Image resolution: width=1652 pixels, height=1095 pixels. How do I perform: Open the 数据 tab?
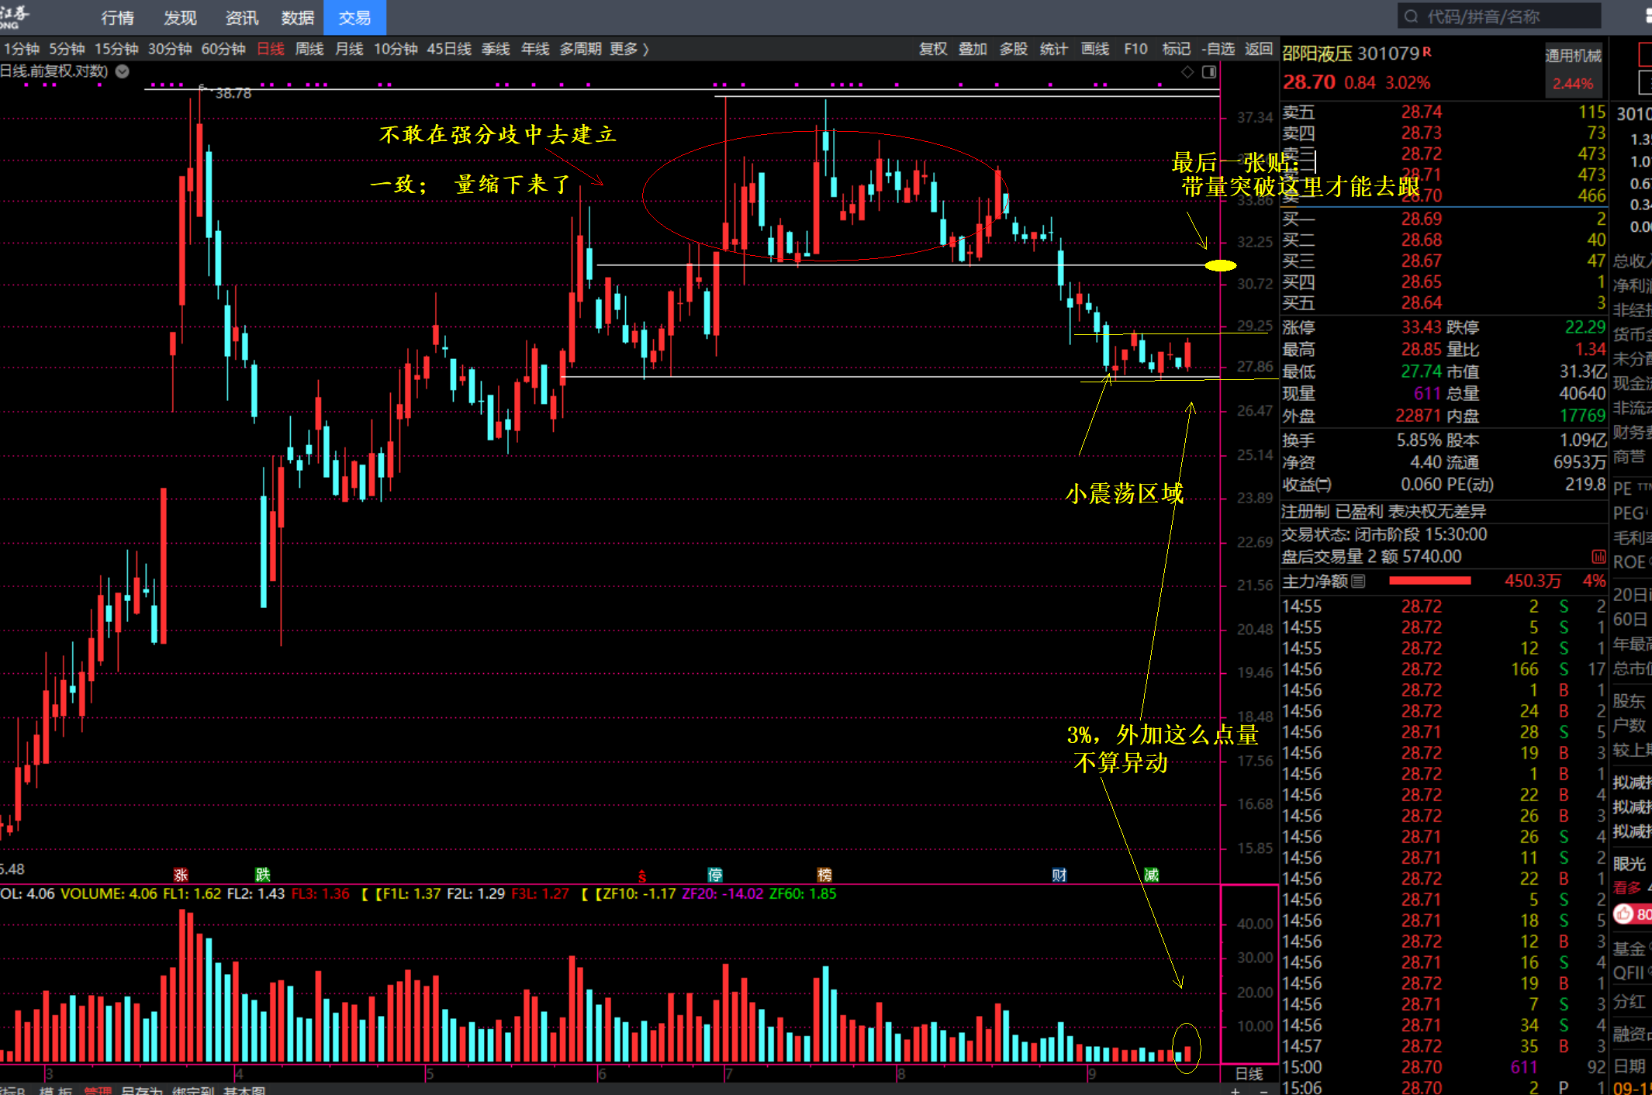click(x=297, y=17)
